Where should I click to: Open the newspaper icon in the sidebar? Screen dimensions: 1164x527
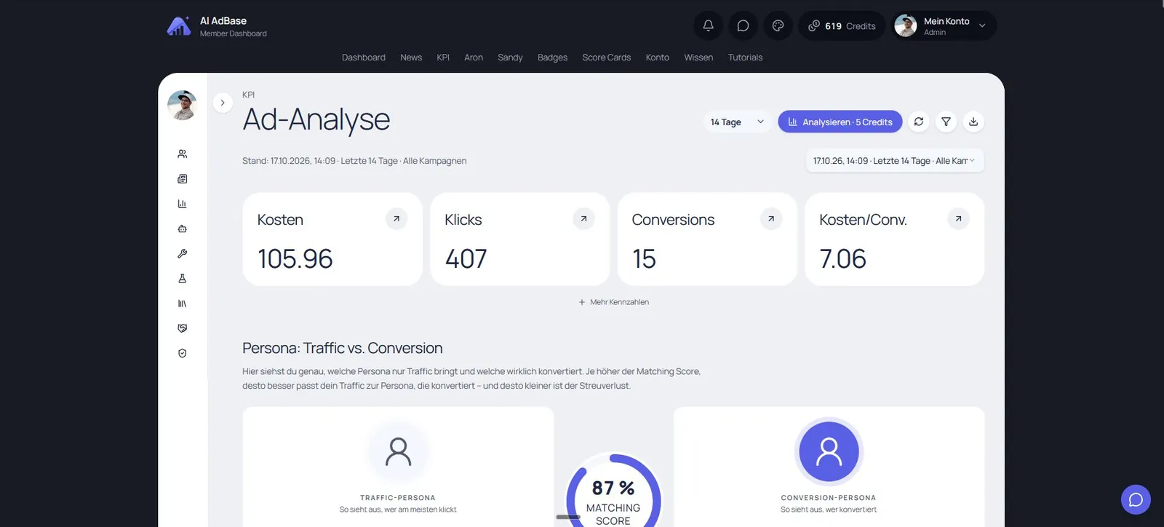tap(183, 179)
